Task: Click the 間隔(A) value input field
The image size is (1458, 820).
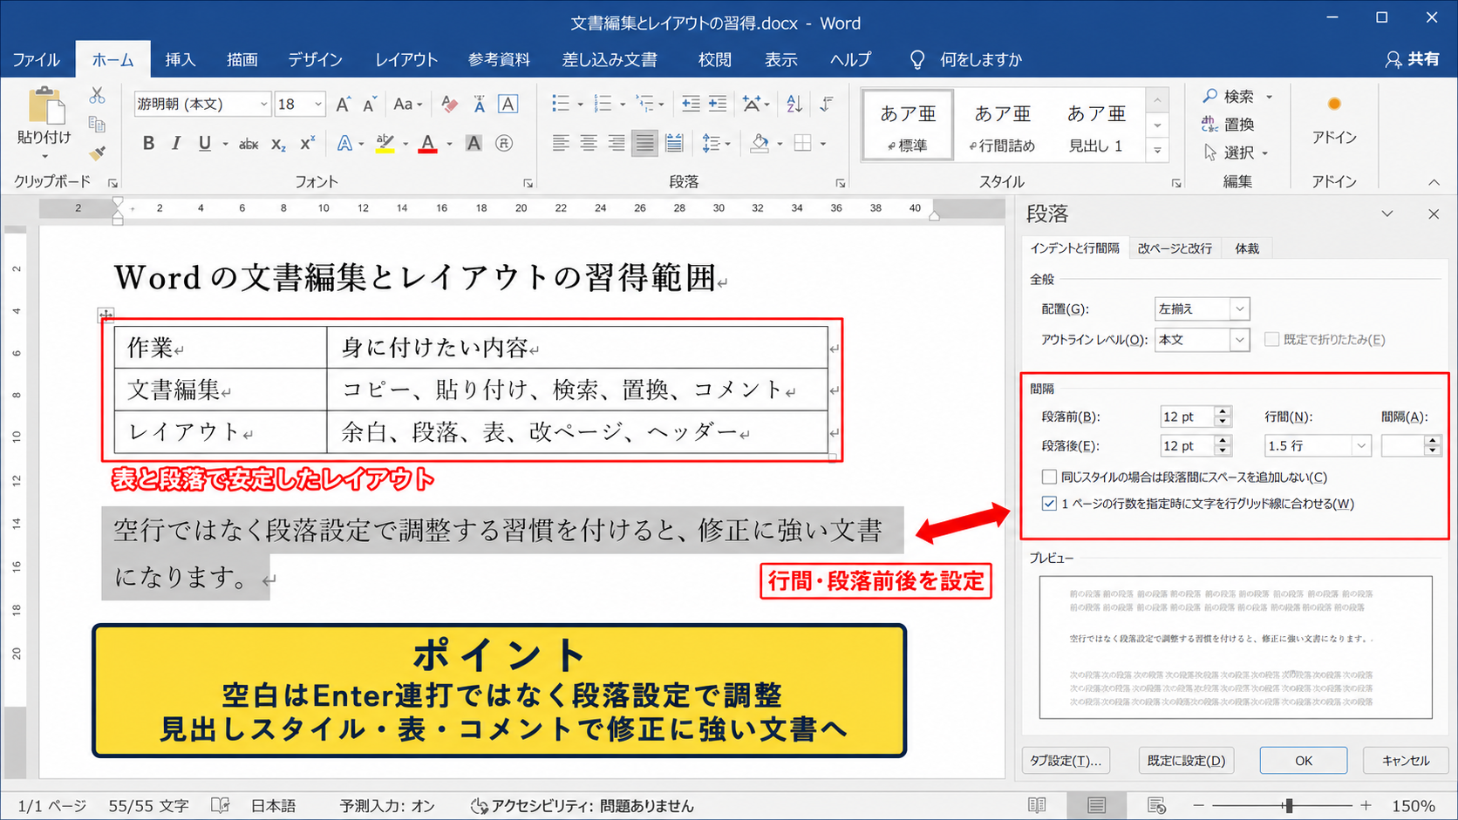Action: coord(1403,445)
